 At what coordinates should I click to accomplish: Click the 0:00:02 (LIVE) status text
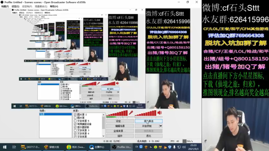click(112, 141)
